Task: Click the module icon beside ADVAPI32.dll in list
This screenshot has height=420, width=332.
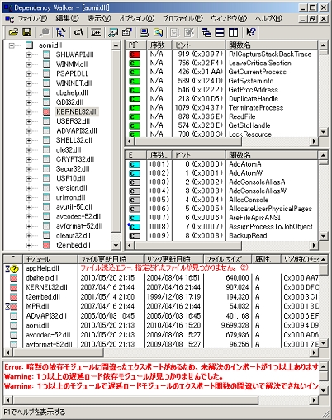Action: pos(13,316)
